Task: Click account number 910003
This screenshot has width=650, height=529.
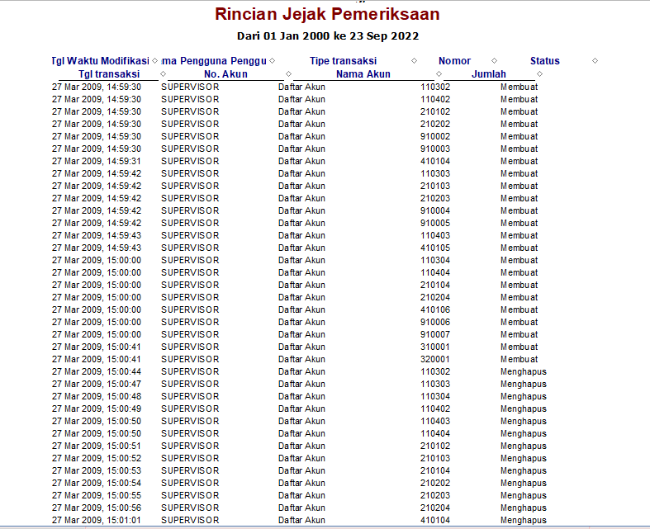Action: (435, 149)
